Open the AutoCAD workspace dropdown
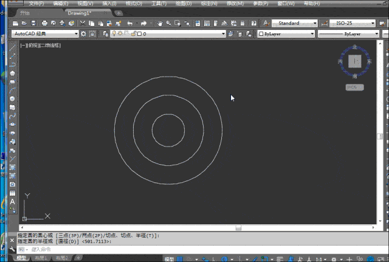The image size is (389, 262). point(45,33)
